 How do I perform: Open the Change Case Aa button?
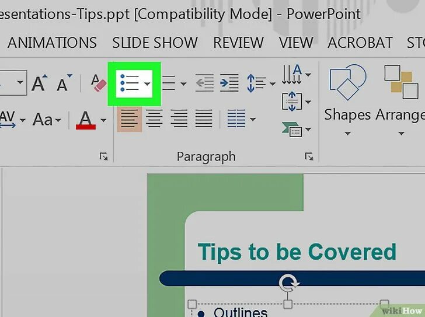coord(43,120)
